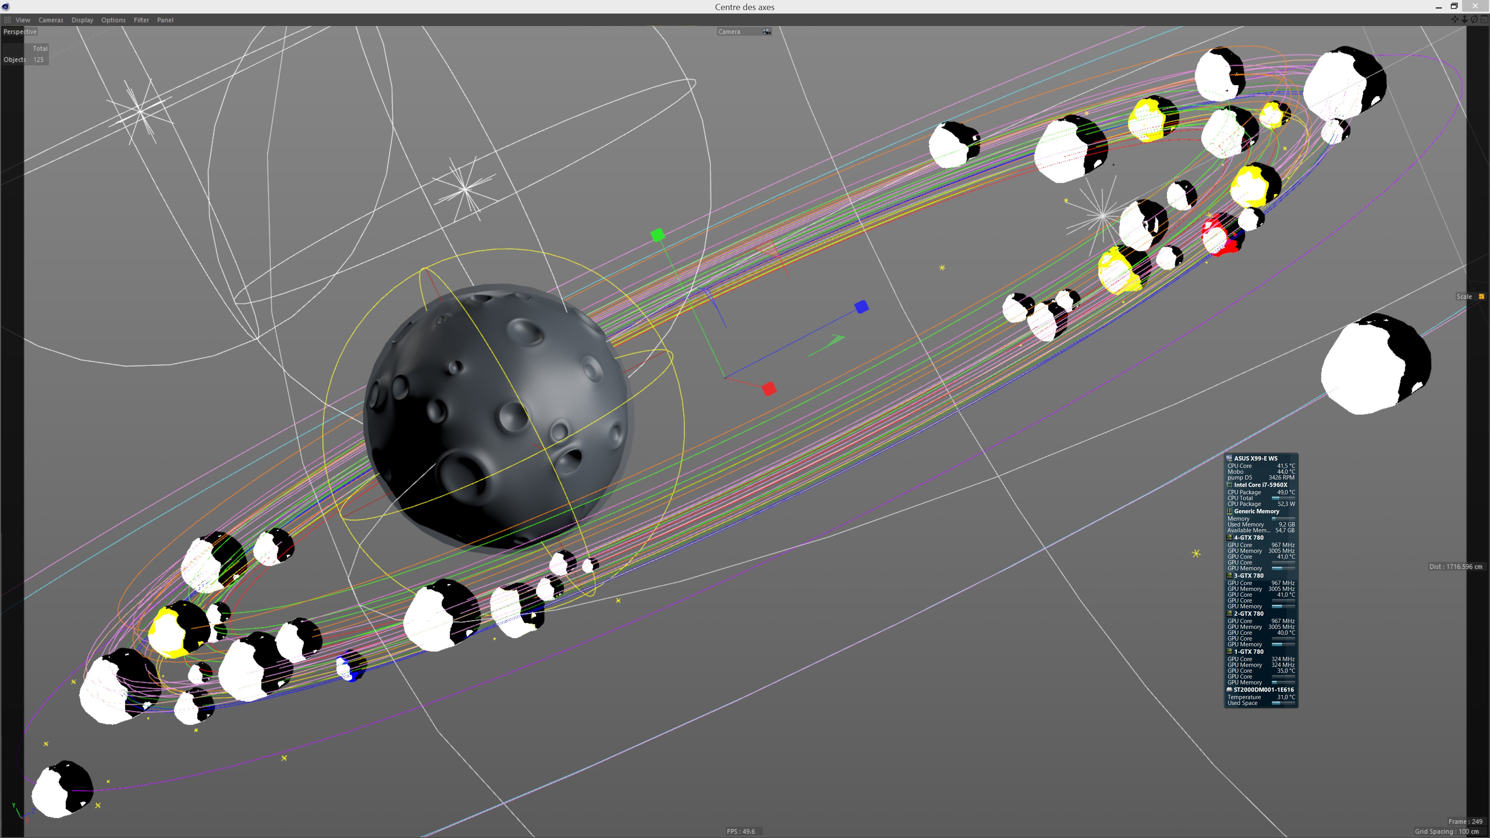Click the Scale tool label

(1464, 297)
